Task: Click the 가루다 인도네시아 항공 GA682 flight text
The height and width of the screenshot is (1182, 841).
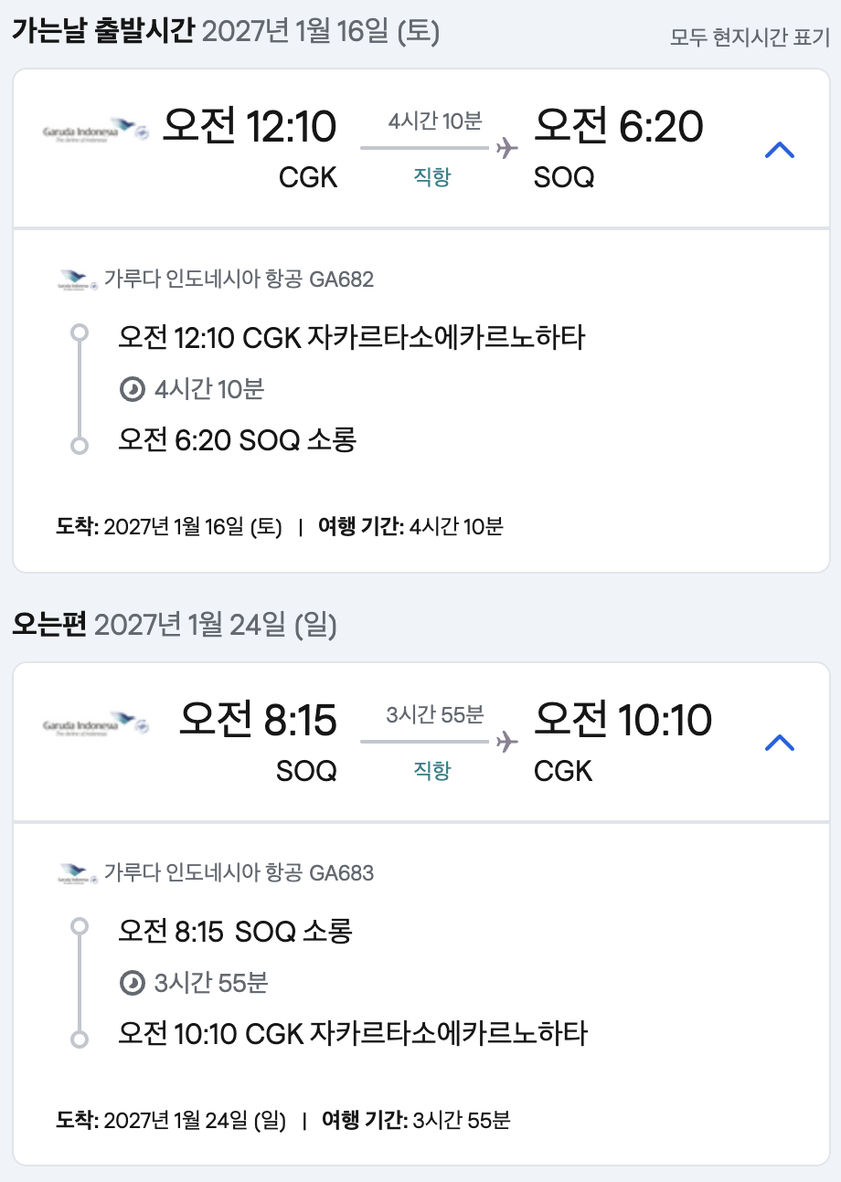Action: point(239,280)
